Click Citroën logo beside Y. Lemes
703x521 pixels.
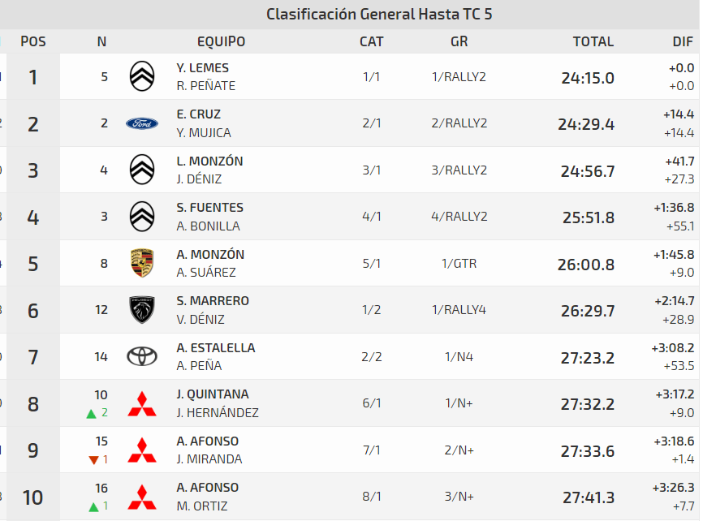click(142, 76)
